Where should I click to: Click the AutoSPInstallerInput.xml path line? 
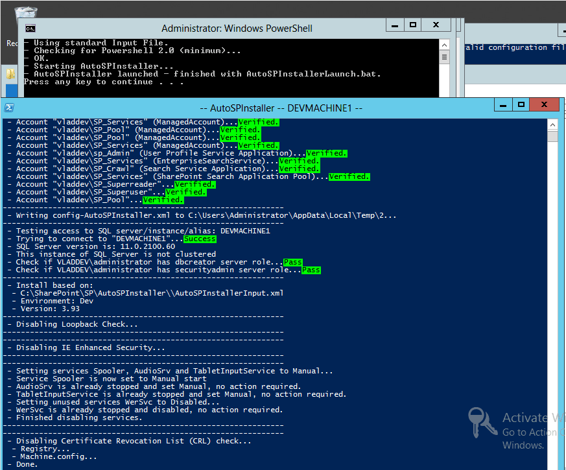click(x=148, y=293)
